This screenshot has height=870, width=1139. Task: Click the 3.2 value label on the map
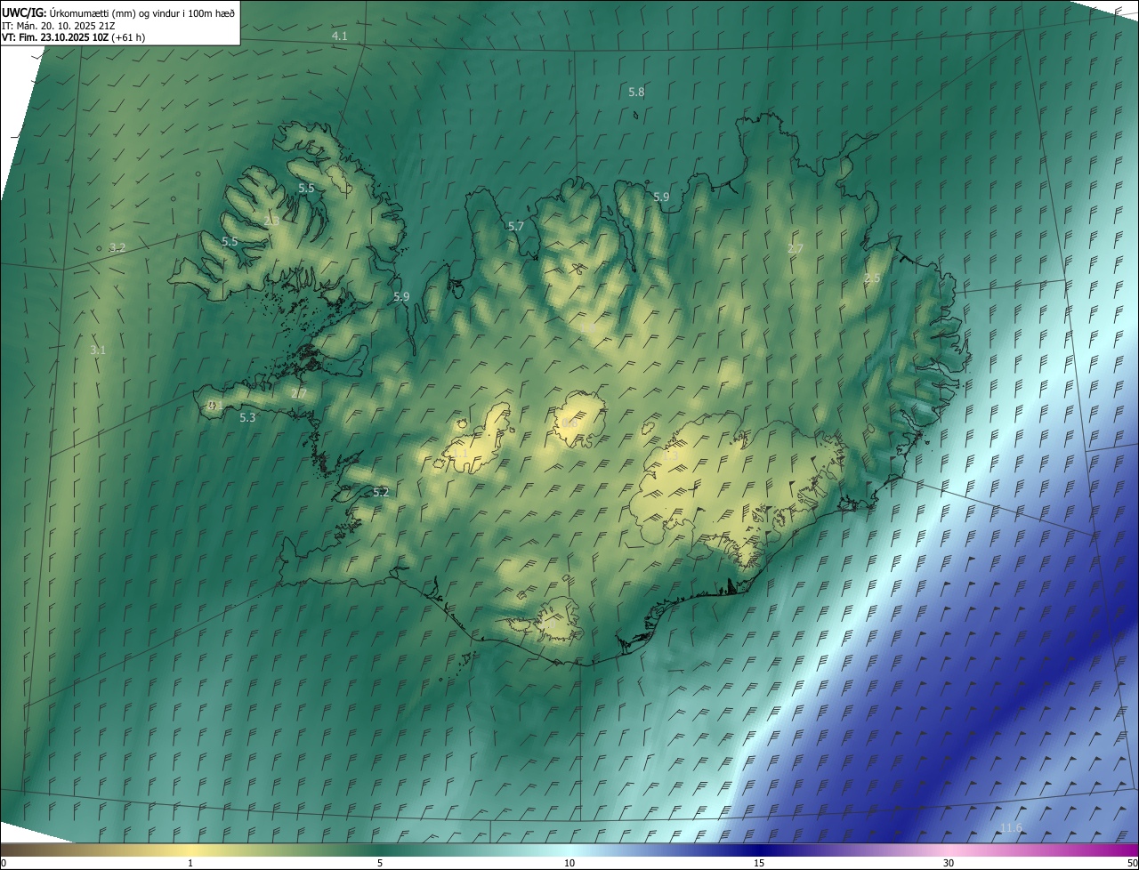(117, 247)
